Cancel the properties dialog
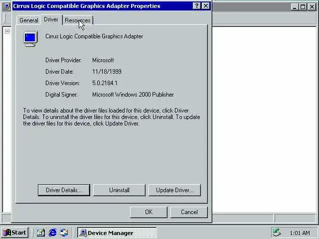319x239 pixels. [x=189, y=212]
